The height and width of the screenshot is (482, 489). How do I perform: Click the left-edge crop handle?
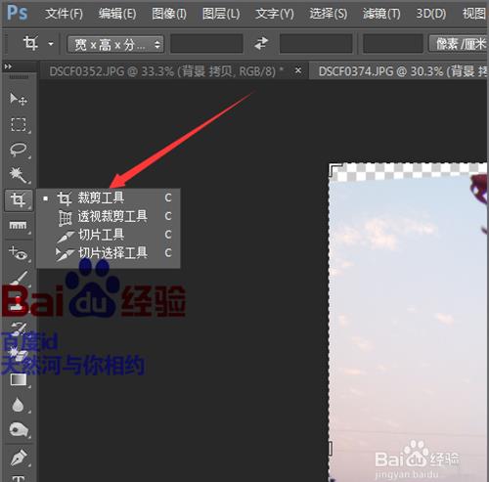(330, 449)
